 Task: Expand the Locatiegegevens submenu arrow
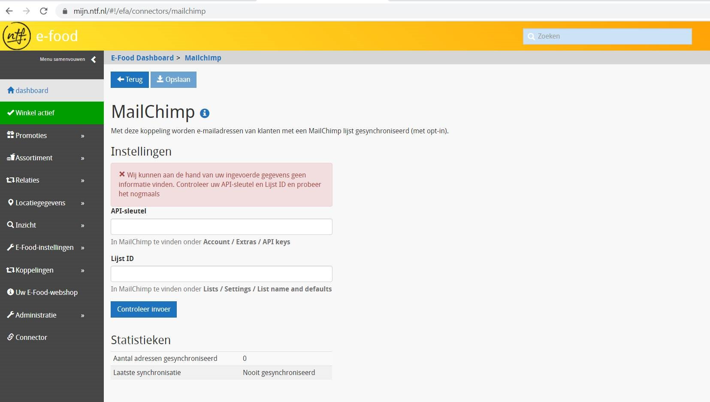click(x=83, y=203)
